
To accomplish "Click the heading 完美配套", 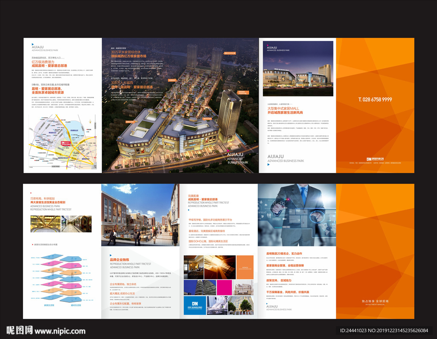I will [x=193, y=196].
